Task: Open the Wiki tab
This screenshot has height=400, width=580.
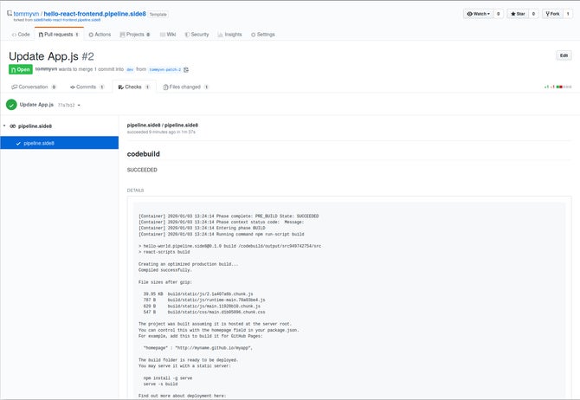Action: click(168, 35)
